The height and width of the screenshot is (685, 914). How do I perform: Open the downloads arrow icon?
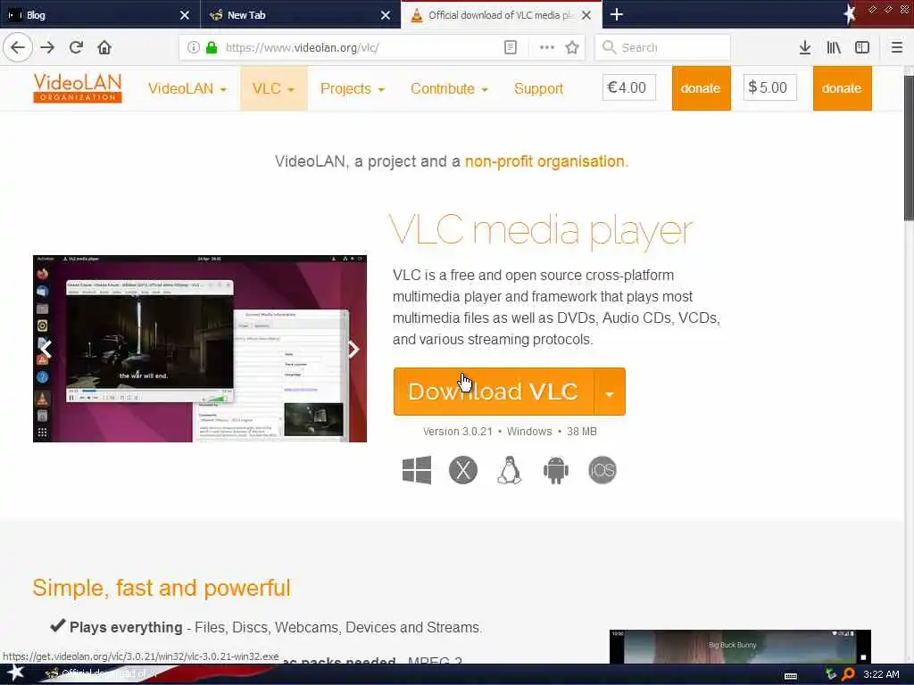[805, 47]
